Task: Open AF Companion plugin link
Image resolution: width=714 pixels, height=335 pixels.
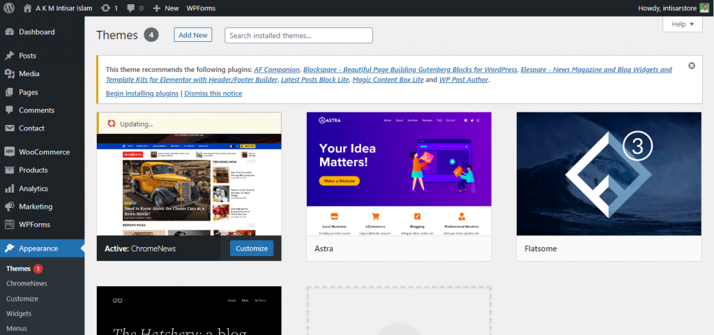Action: click(x=277, y=70)
